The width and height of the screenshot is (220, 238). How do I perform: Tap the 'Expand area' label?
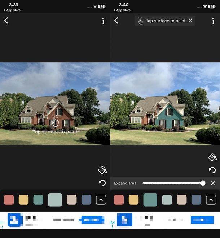[x=125, y=183]
